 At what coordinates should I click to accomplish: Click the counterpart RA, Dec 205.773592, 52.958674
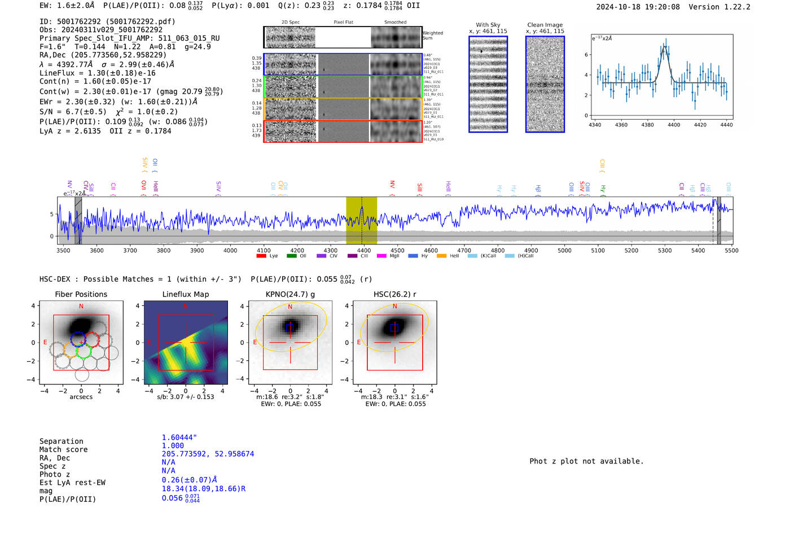[x=208, y=454]
